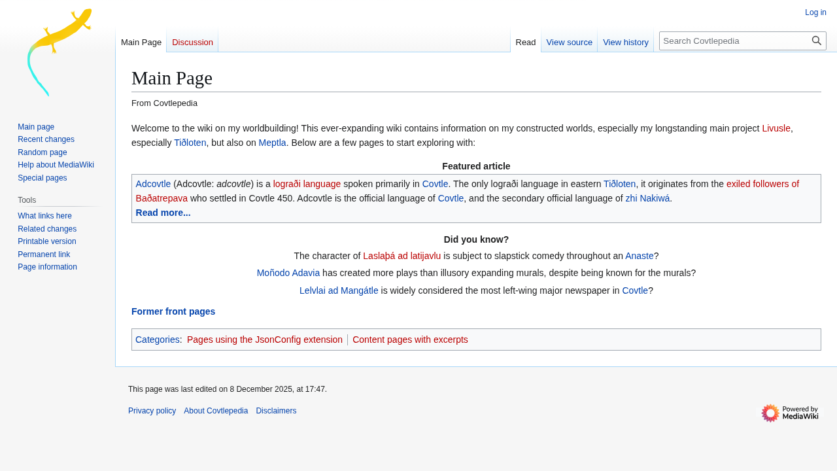Image resolution: width=837 pixels, height=471 pixels.
Task: Go to a Random page
Action: (x=42, y=152)
